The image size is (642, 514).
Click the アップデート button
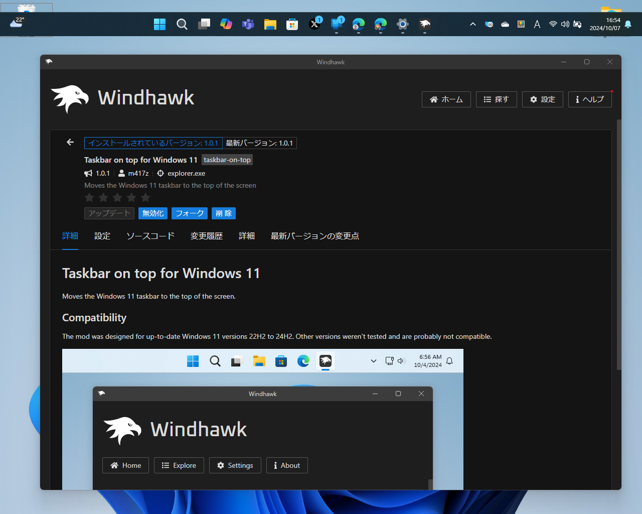(109, 213)
